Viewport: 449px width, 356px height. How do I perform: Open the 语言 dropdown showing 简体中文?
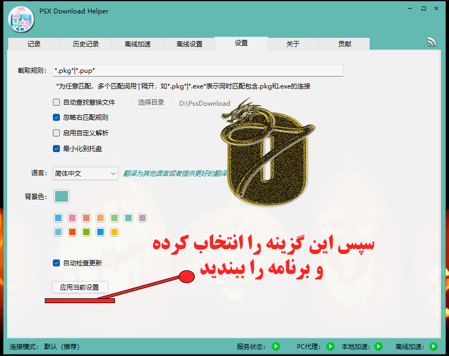[85, 173]
